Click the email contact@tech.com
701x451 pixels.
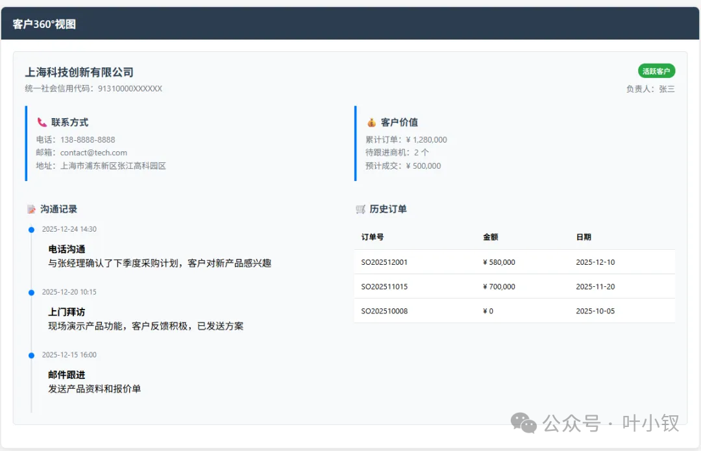93,153
